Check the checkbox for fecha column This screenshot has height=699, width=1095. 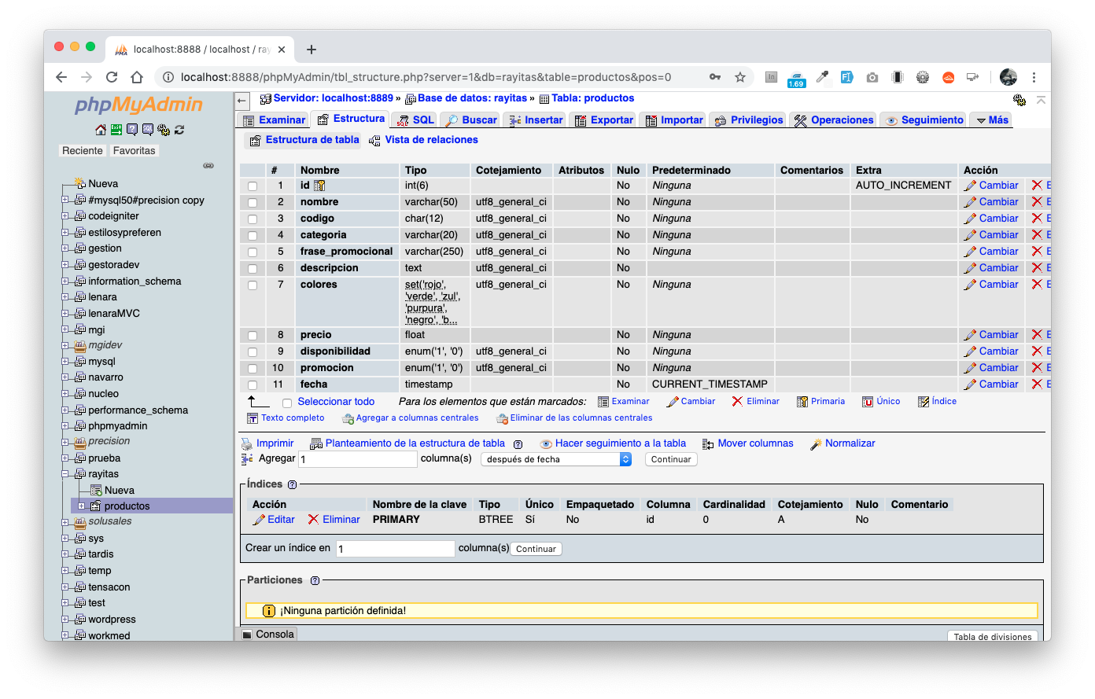pos(253,385)
